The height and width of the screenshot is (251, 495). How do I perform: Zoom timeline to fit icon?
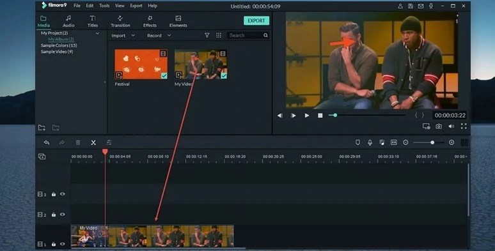tap(394, 142)
